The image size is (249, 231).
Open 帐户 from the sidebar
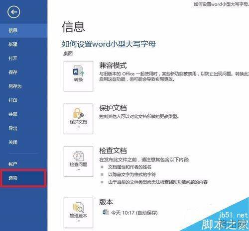[23, 164]
